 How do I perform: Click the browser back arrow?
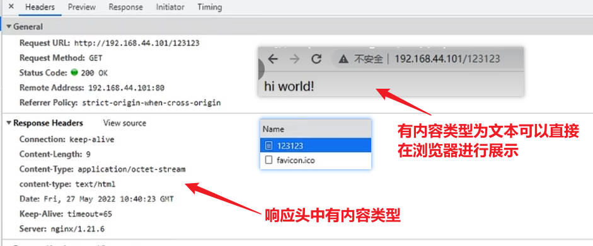tap(273, 59)
